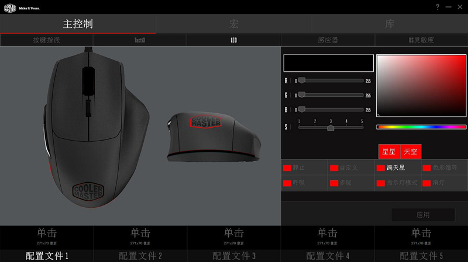Click the scroll wheel on top-view mouse
This screenshot has height=262, width=468.
pos(88,81)
